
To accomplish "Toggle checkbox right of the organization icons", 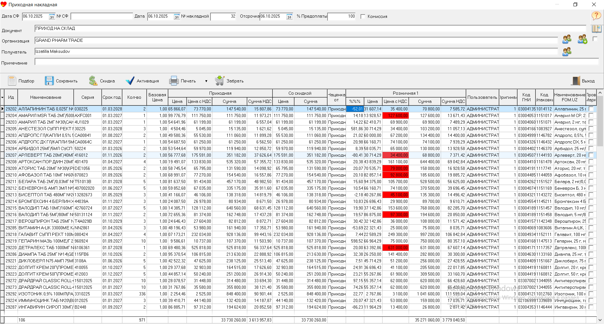I will click(595, 39).
